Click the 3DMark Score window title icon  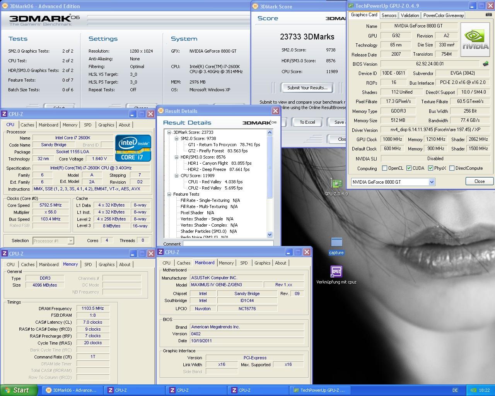point(255,6)
